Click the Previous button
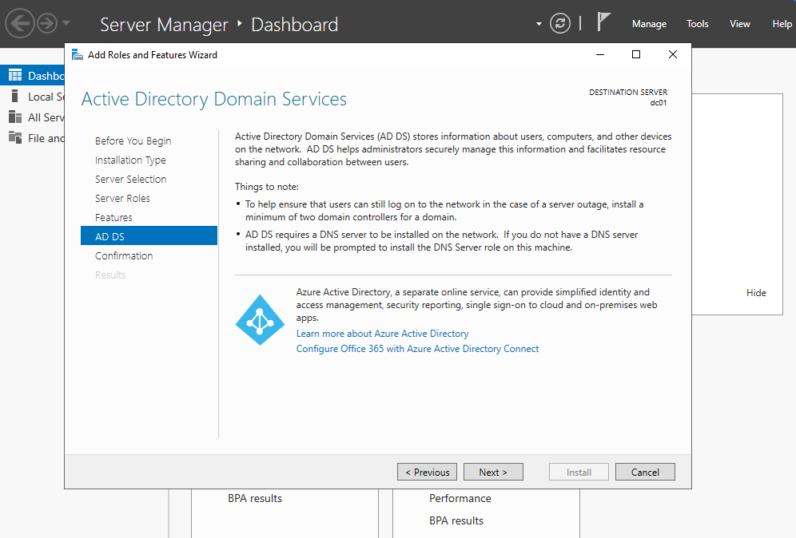796x538 pixels. tap(427, 472)
